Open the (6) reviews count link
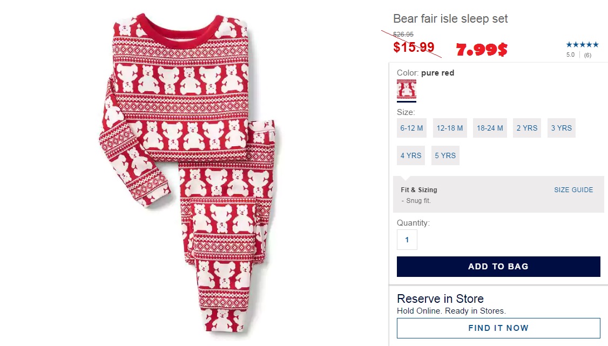Screen dimensions: 608x346 (x=587, y=55)
